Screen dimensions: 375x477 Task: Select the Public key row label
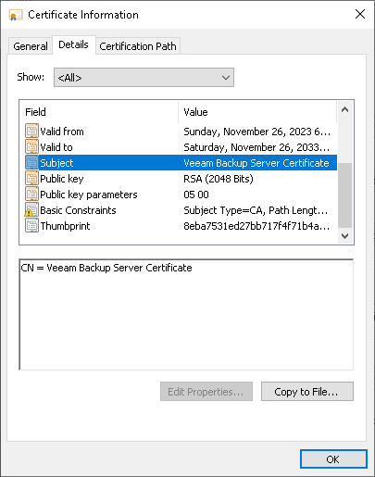click(x=62, y=179)
